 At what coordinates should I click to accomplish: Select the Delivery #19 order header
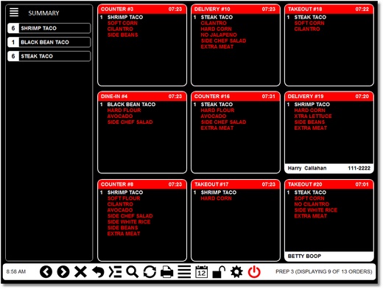click(x=329, y=97)
